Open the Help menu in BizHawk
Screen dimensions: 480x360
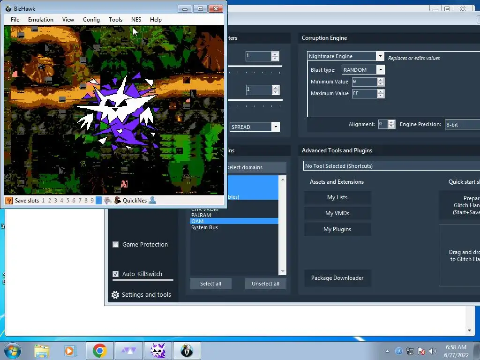tap(156, 20)
